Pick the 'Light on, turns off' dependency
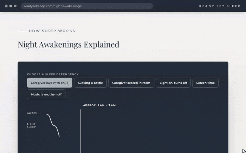 (173, 83)
